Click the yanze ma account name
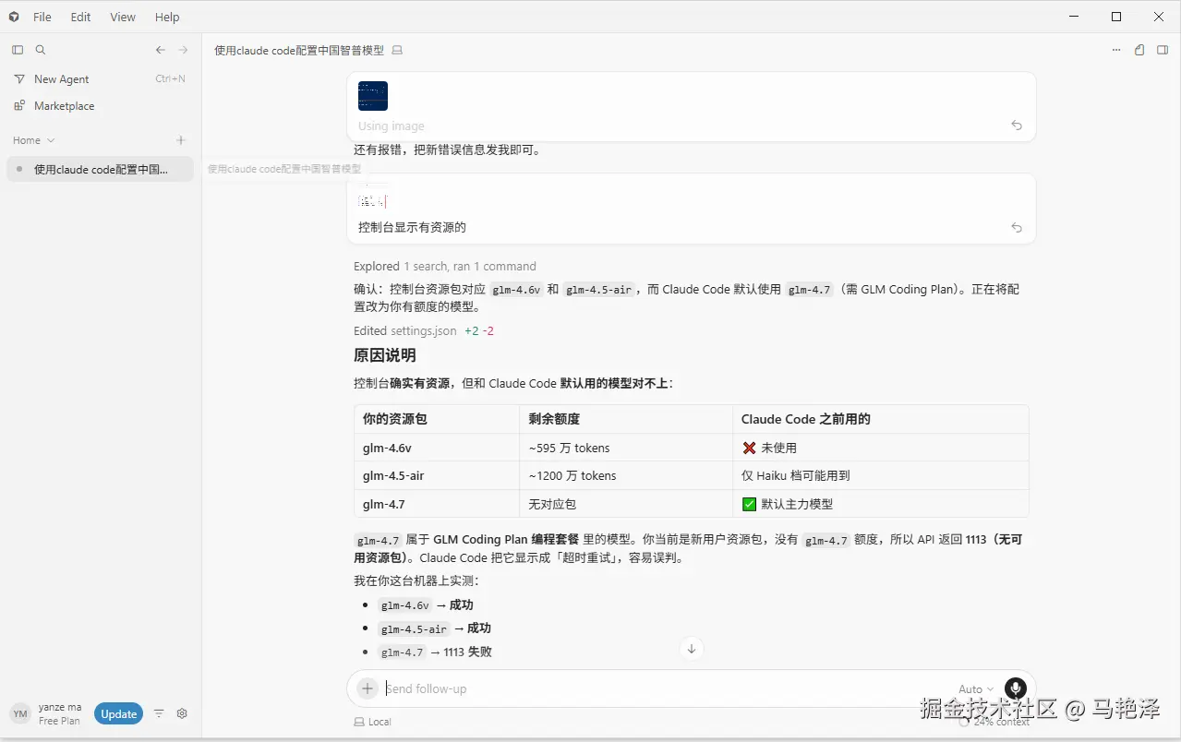 (60, 707)
